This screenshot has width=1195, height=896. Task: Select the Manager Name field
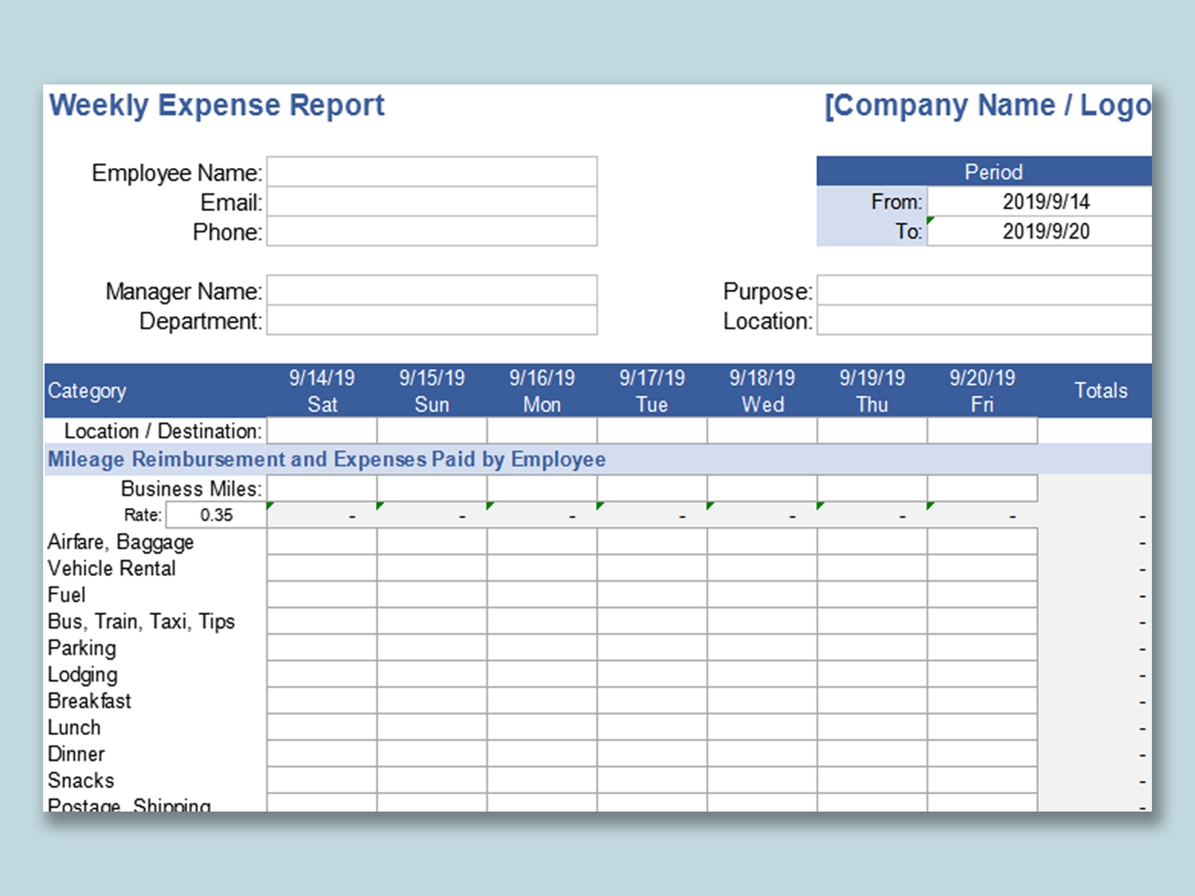click(432, 291)
